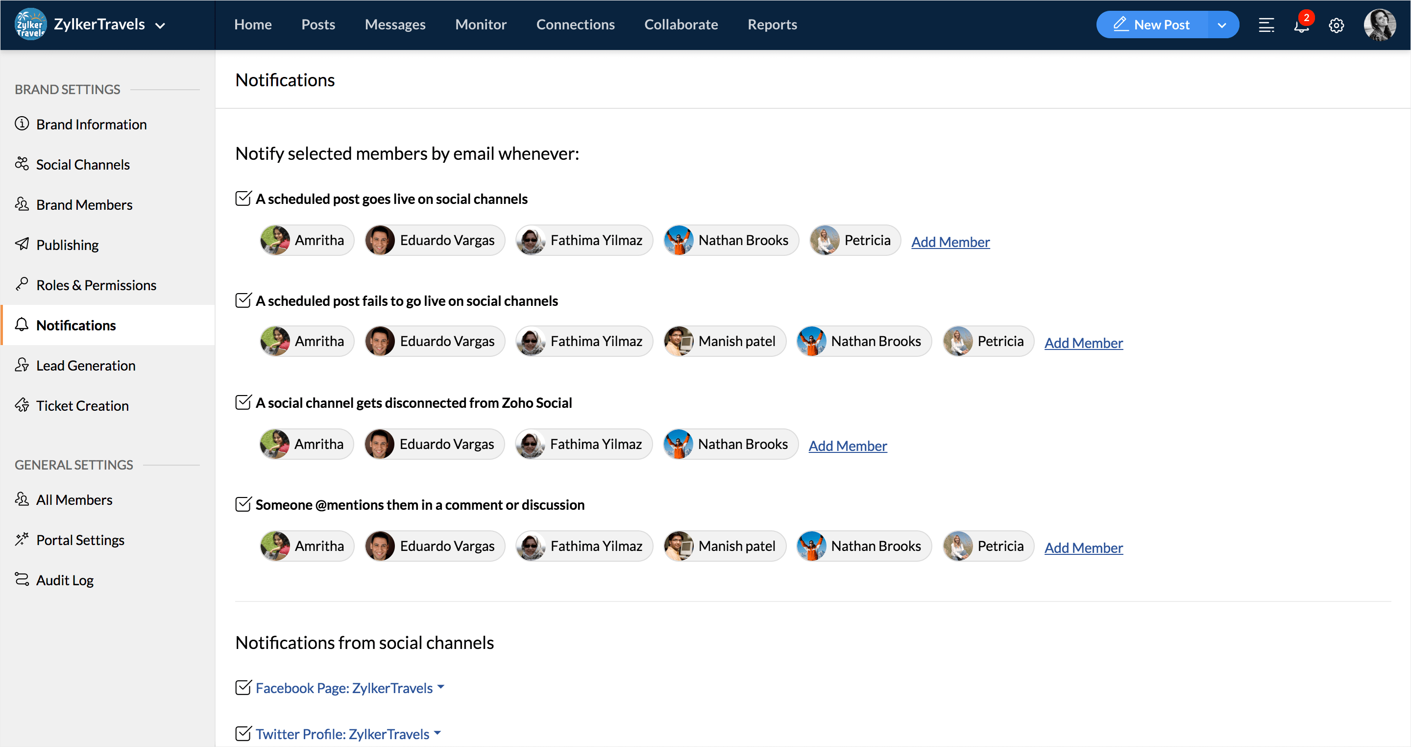This screenshot has height=747, width=1411.
Task: Open Social Channels settings icon
Action: 22,164
